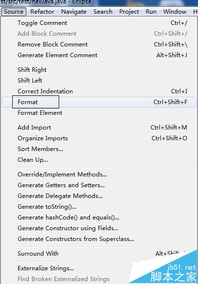Viewport: 198px width, 284px height.
Task: Open the Refactor menu
Action: (x=42, y=12)
